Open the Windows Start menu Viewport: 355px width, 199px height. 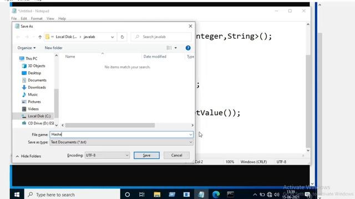tap(17, 195)
